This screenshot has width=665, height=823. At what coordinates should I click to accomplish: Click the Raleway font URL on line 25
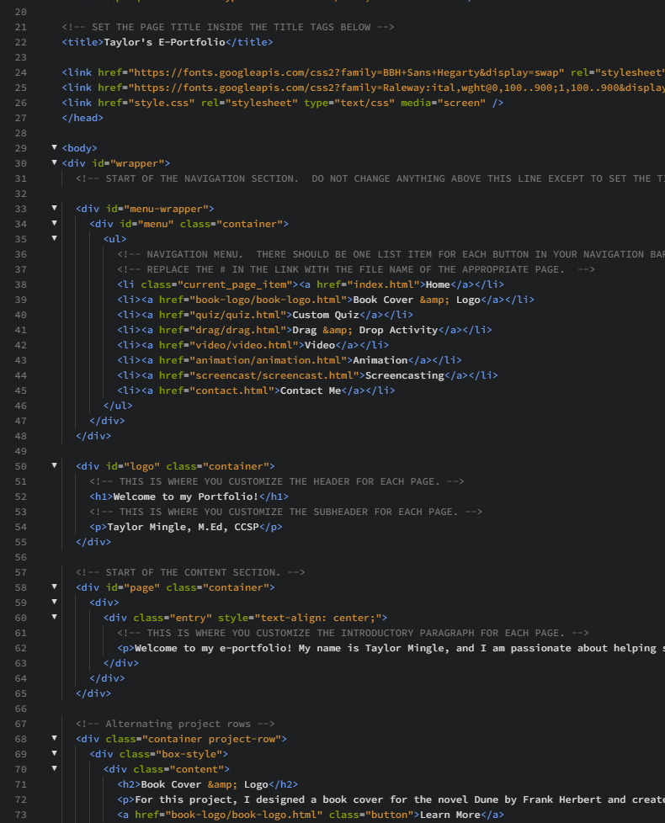click(x=396, y=88)
